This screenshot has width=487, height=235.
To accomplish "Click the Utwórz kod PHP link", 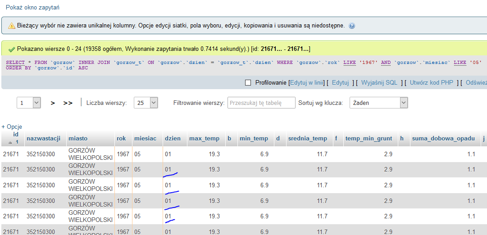I will (432, 82).
